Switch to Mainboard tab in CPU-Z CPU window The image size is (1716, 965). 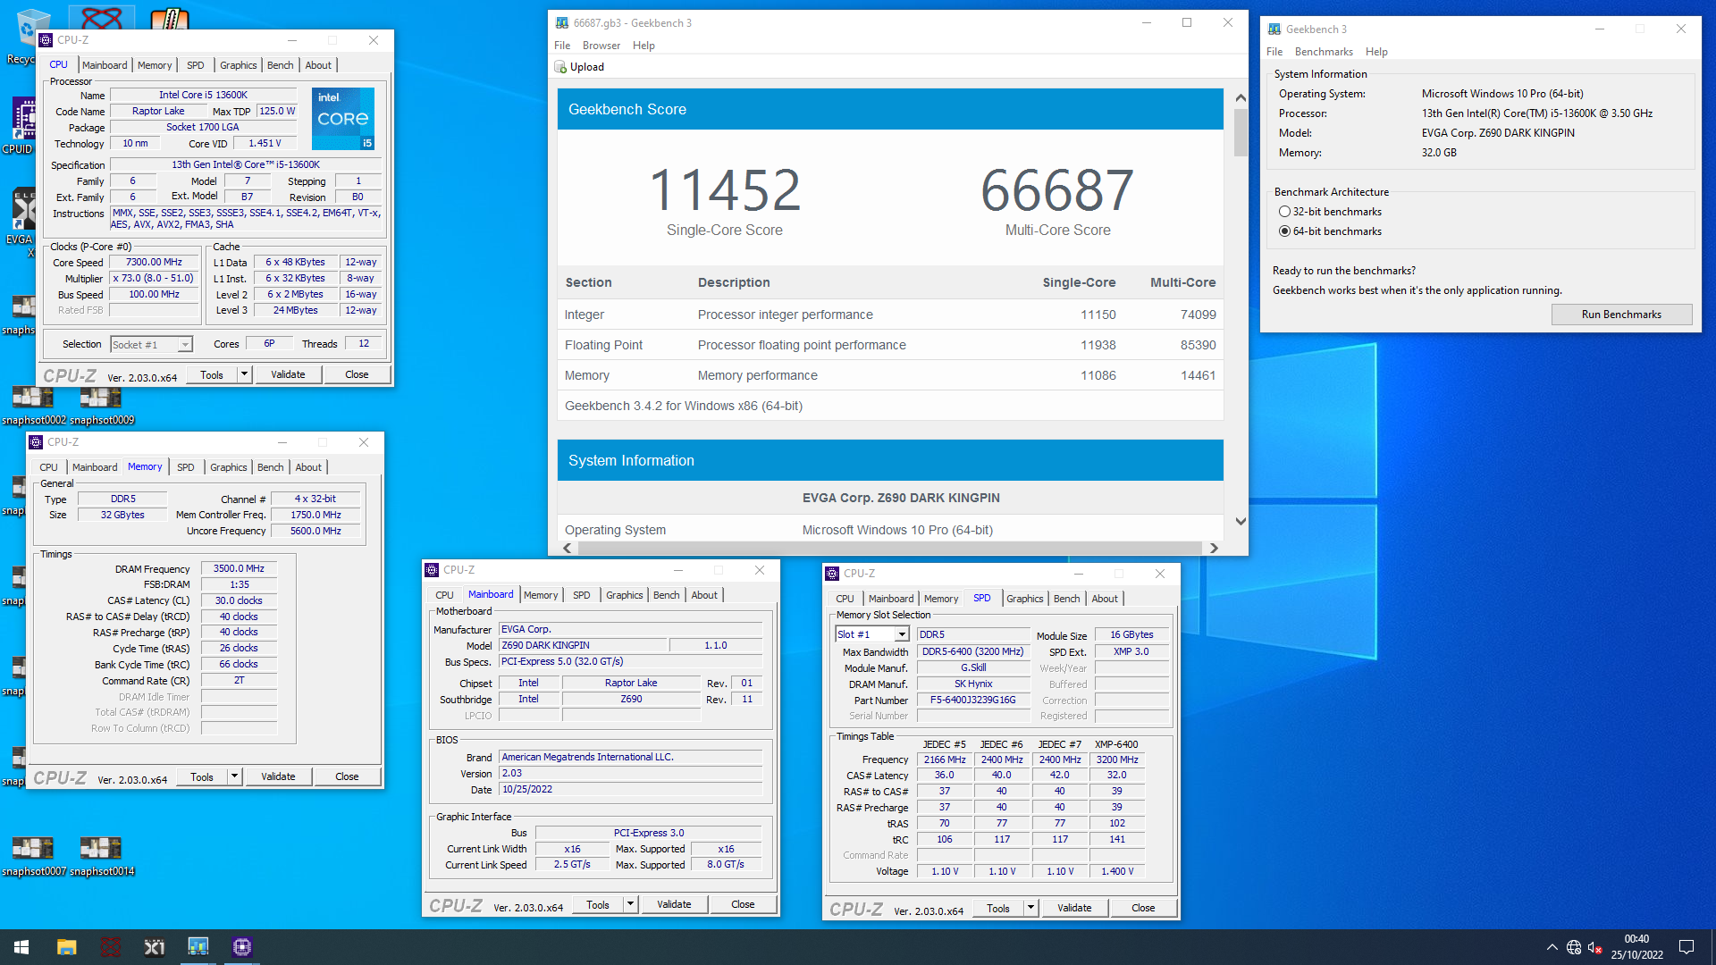(x=105, y=65)
